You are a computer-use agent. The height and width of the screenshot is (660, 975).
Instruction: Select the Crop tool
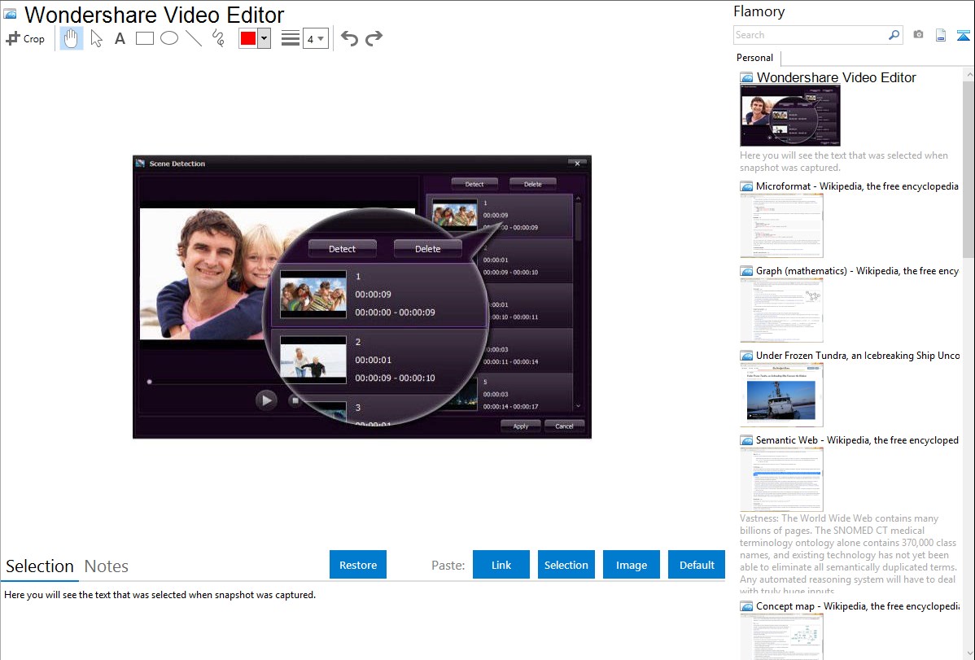point(25,38)
